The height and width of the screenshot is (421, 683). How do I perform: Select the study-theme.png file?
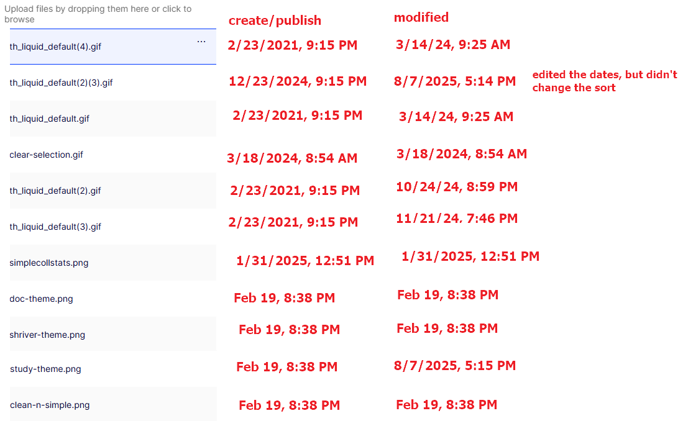tap(45, 369)
